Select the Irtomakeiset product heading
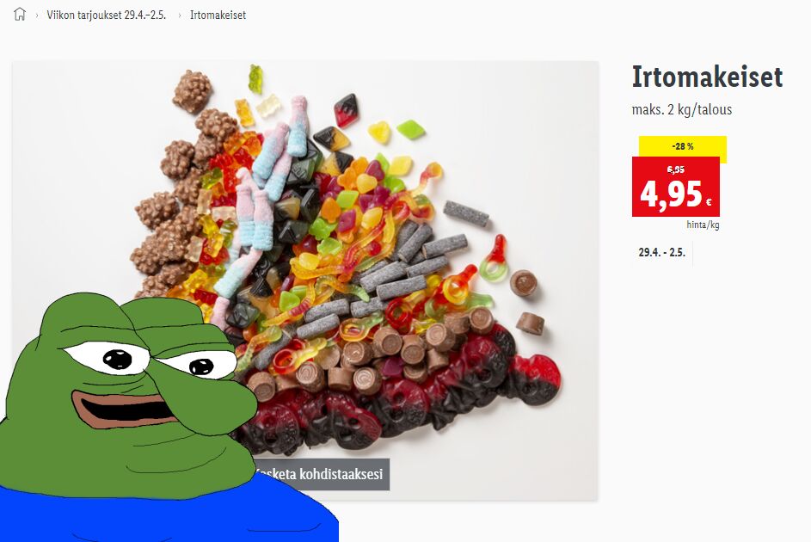 click(707, 77)
